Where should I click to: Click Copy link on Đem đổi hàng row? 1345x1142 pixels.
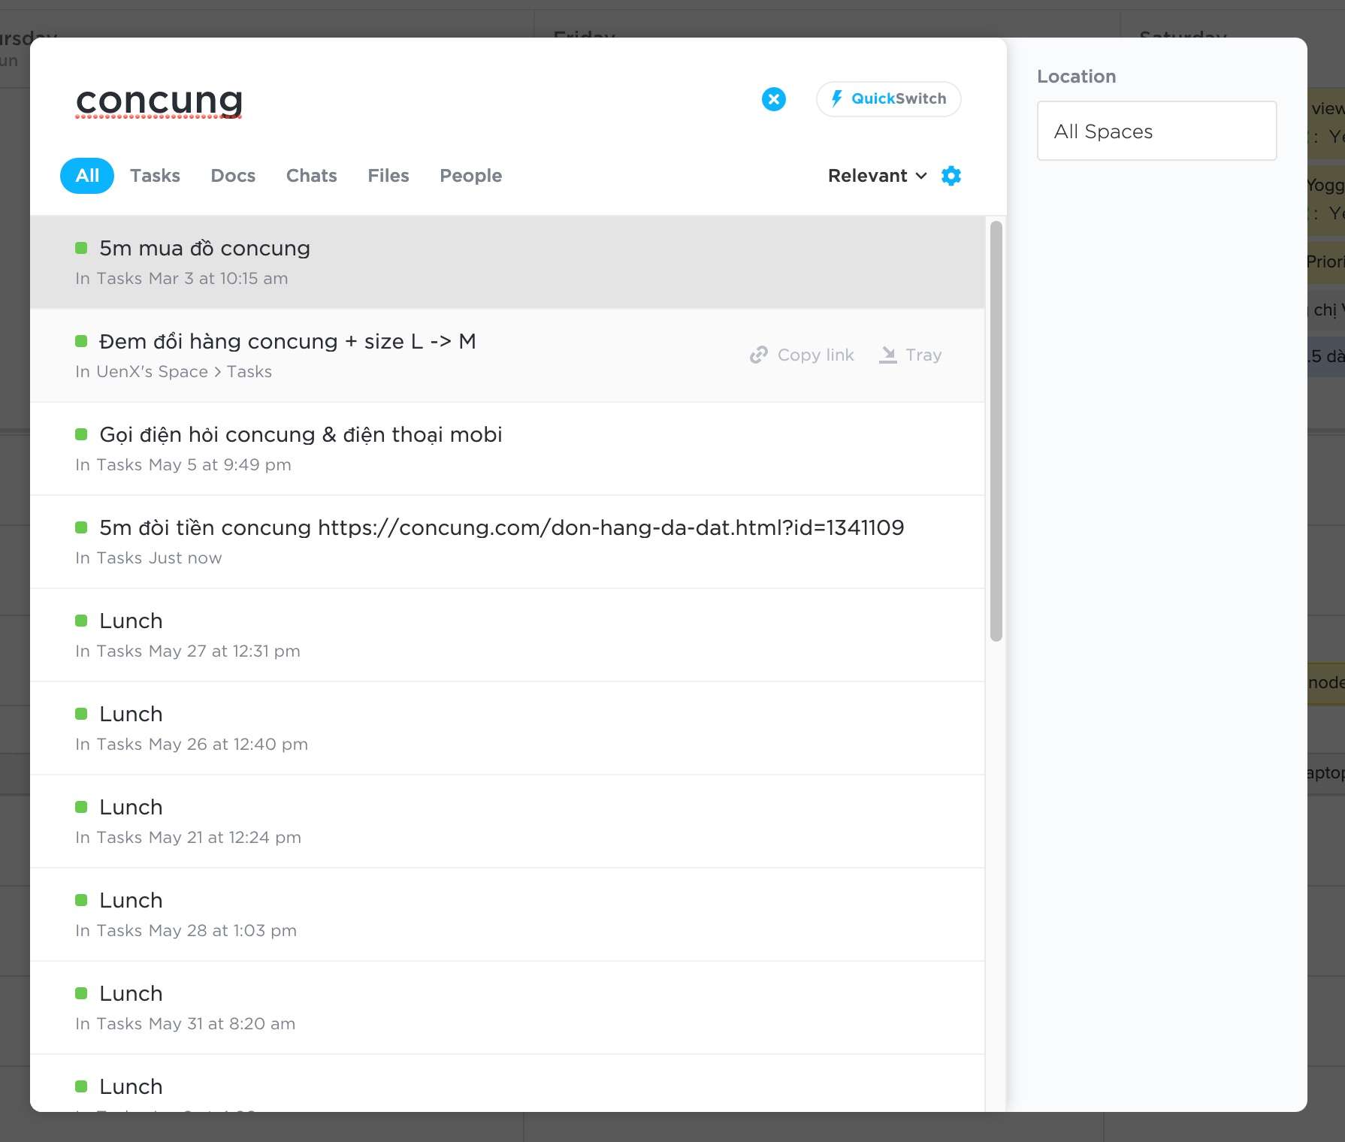click(802, 355)
